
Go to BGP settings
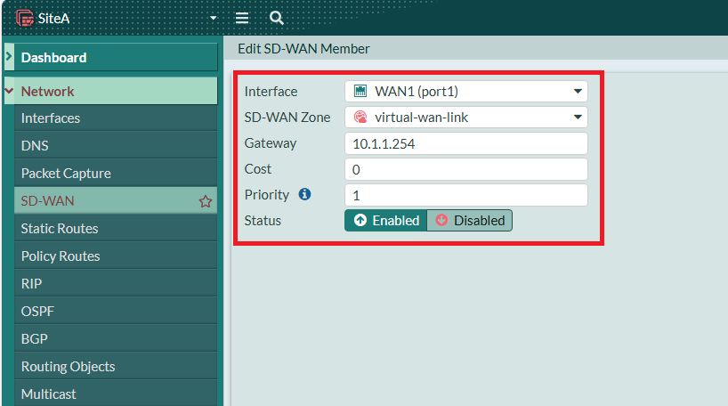coord(116,338)
